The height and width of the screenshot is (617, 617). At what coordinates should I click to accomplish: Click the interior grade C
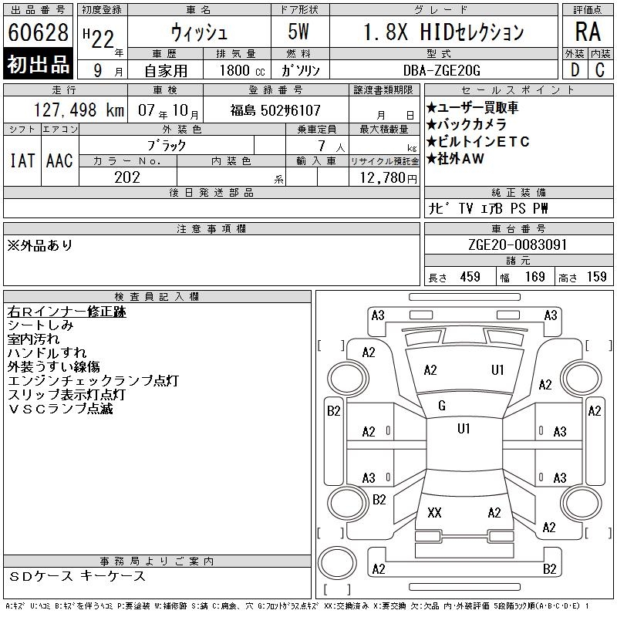point(600,70)
